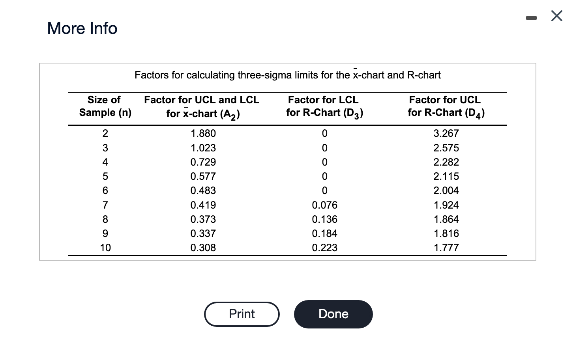Click the More Info heading
Image resolution: width=575 pixels, height=347 pixels.
[x=82, y=28]
